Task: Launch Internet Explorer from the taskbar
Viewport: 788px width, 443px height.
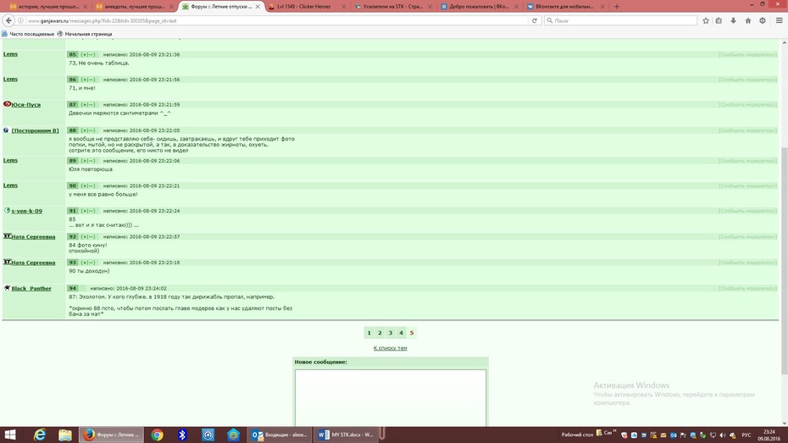Action: tap(40, 435)
